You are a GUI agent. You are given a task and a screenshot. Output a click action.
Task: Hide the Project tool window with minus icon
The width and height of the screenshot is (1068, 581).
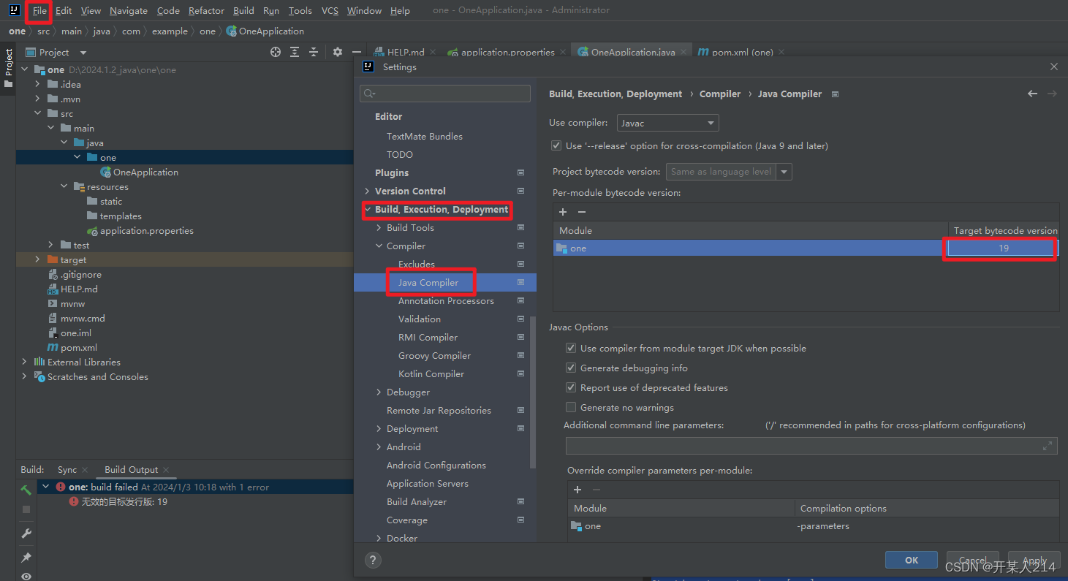tap(356, 52)
